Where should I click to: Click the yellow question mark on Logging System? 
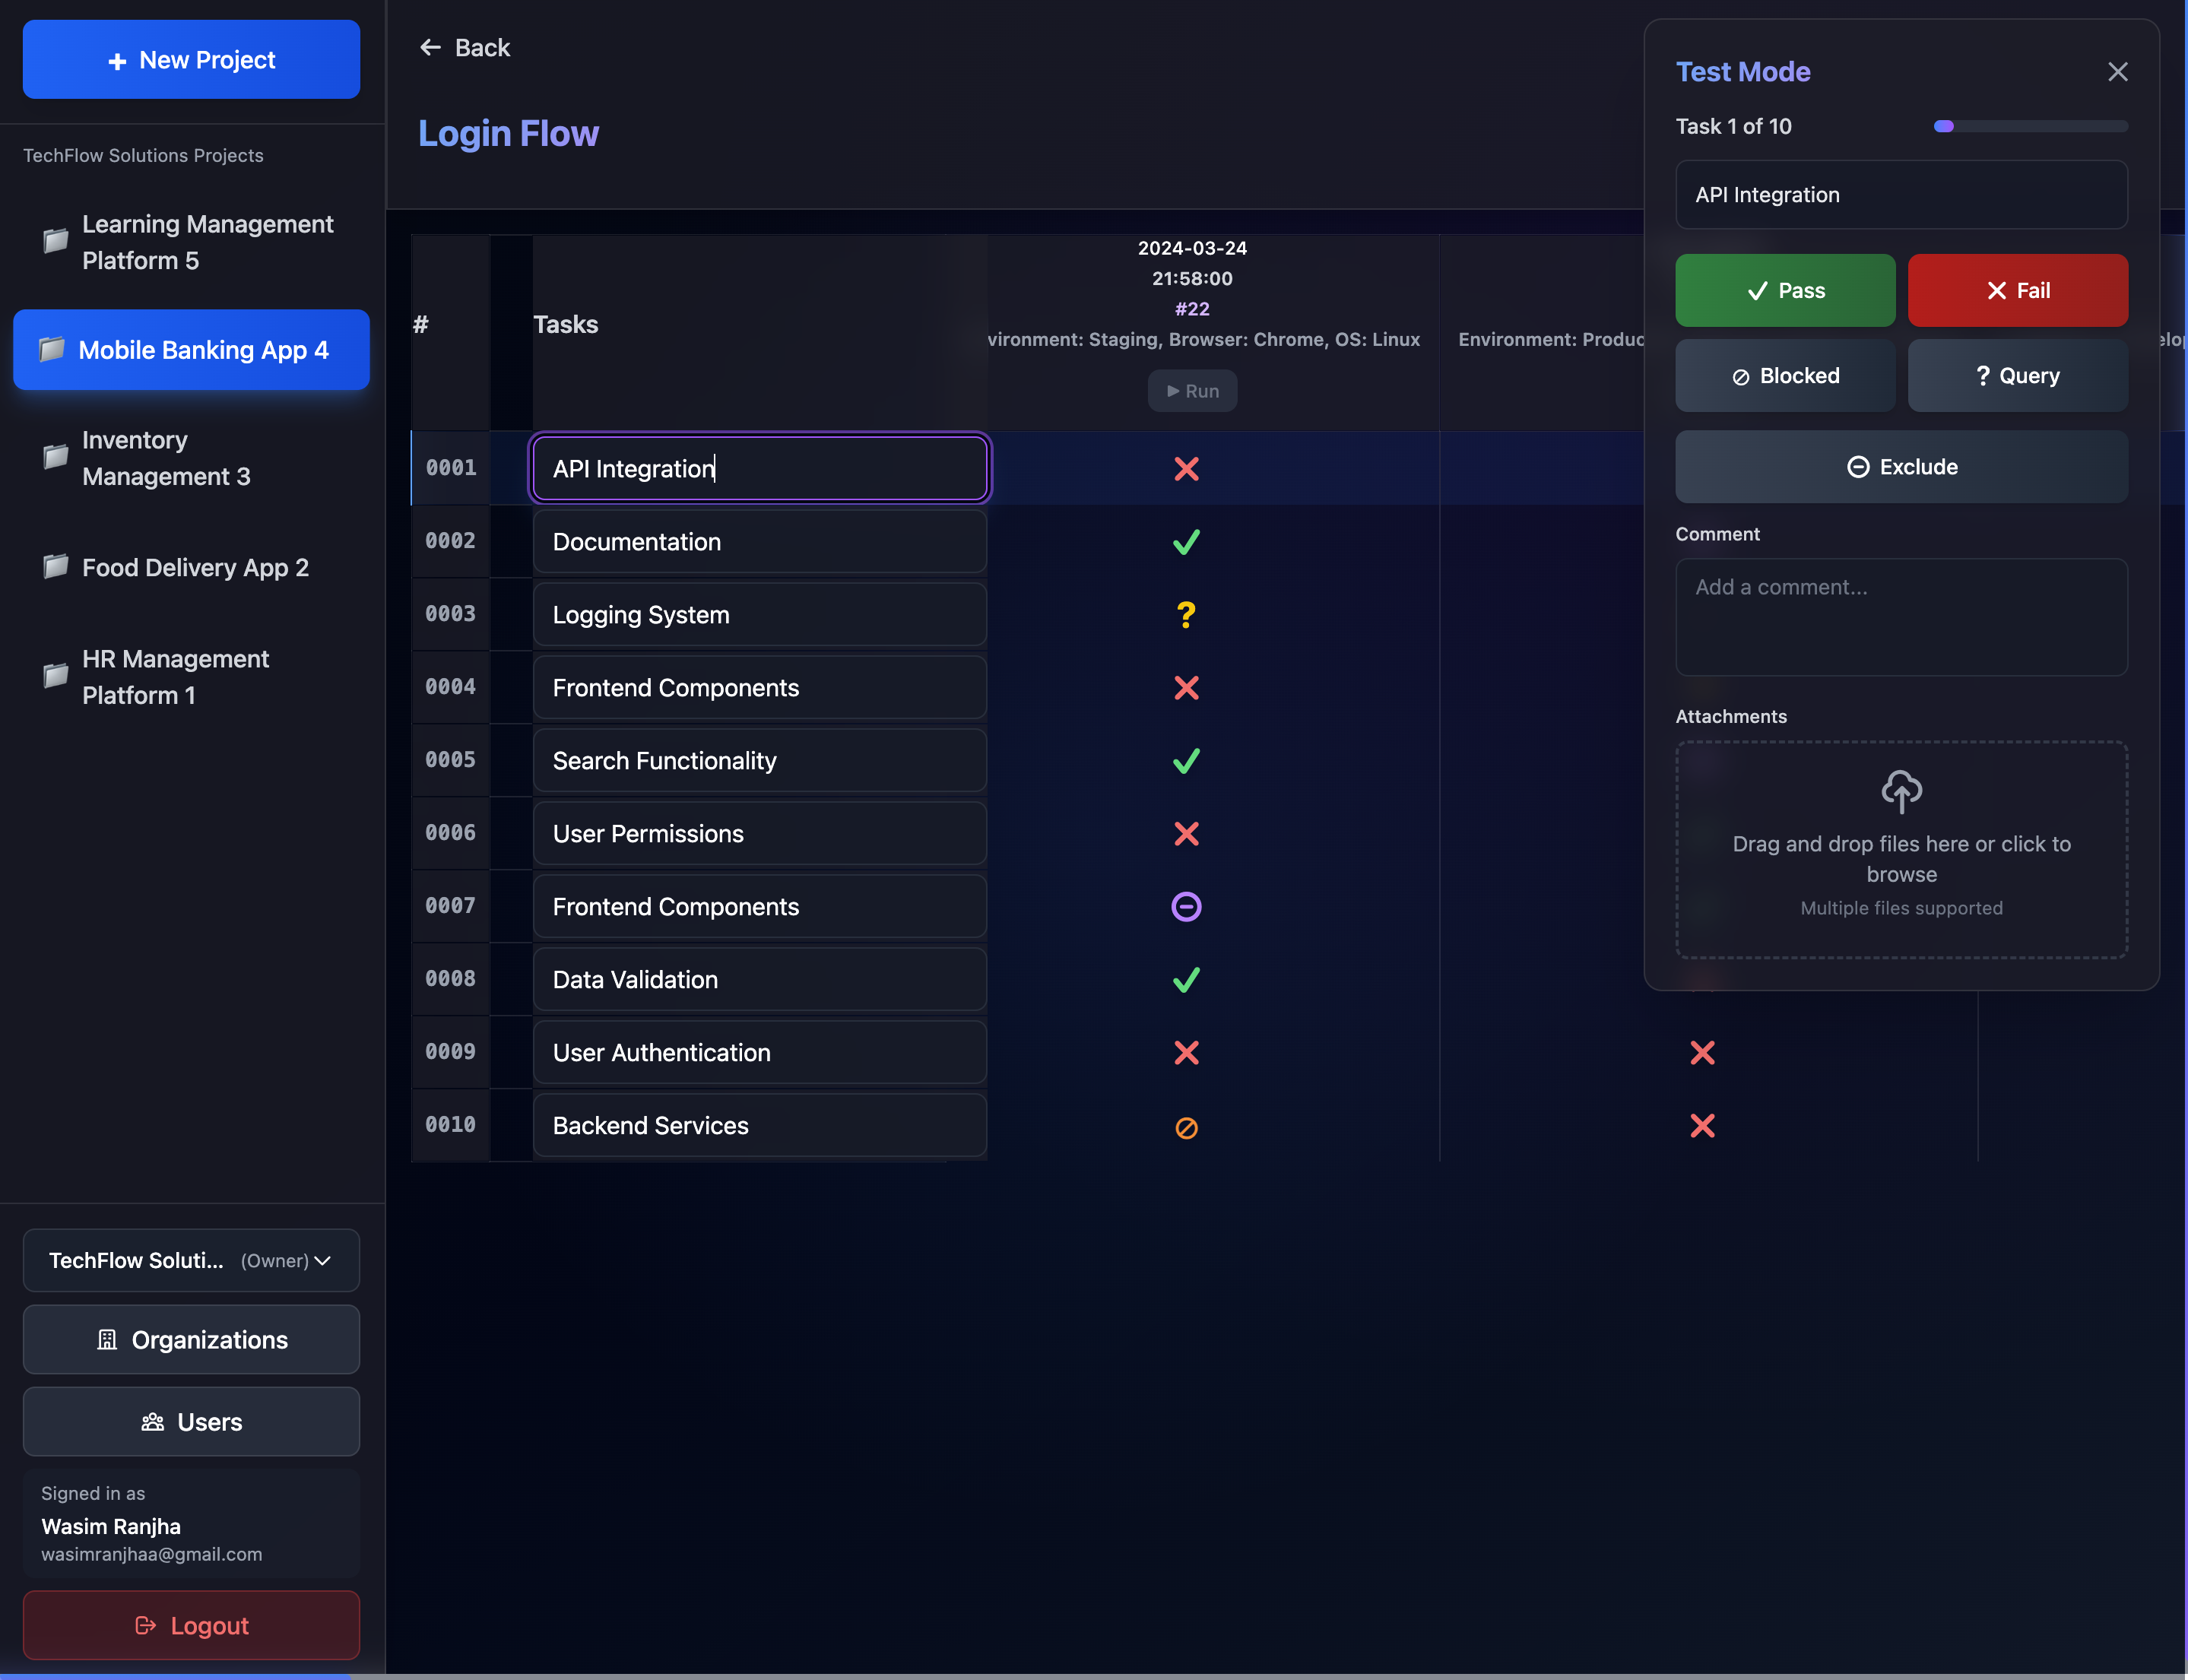[x=1186, y=614]
